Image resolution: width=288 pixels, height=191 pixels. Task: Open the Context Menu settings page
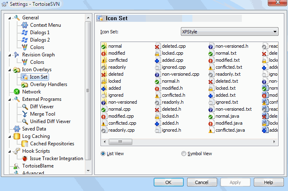pyautogui.click(x=45, y=25)
